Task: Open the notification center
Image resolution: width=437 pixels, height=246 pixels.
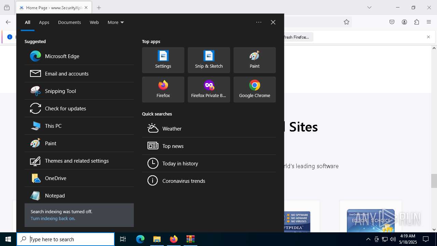Action: point(426,239)
